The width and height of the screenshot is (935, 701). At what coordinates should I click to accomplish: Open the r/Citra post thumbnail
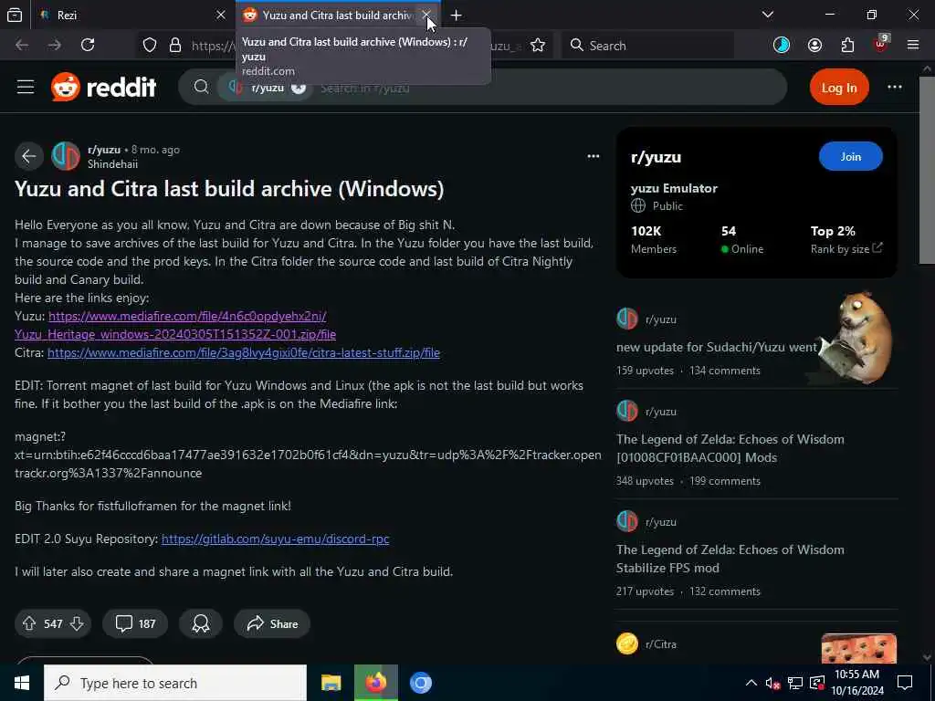[858, 649]
